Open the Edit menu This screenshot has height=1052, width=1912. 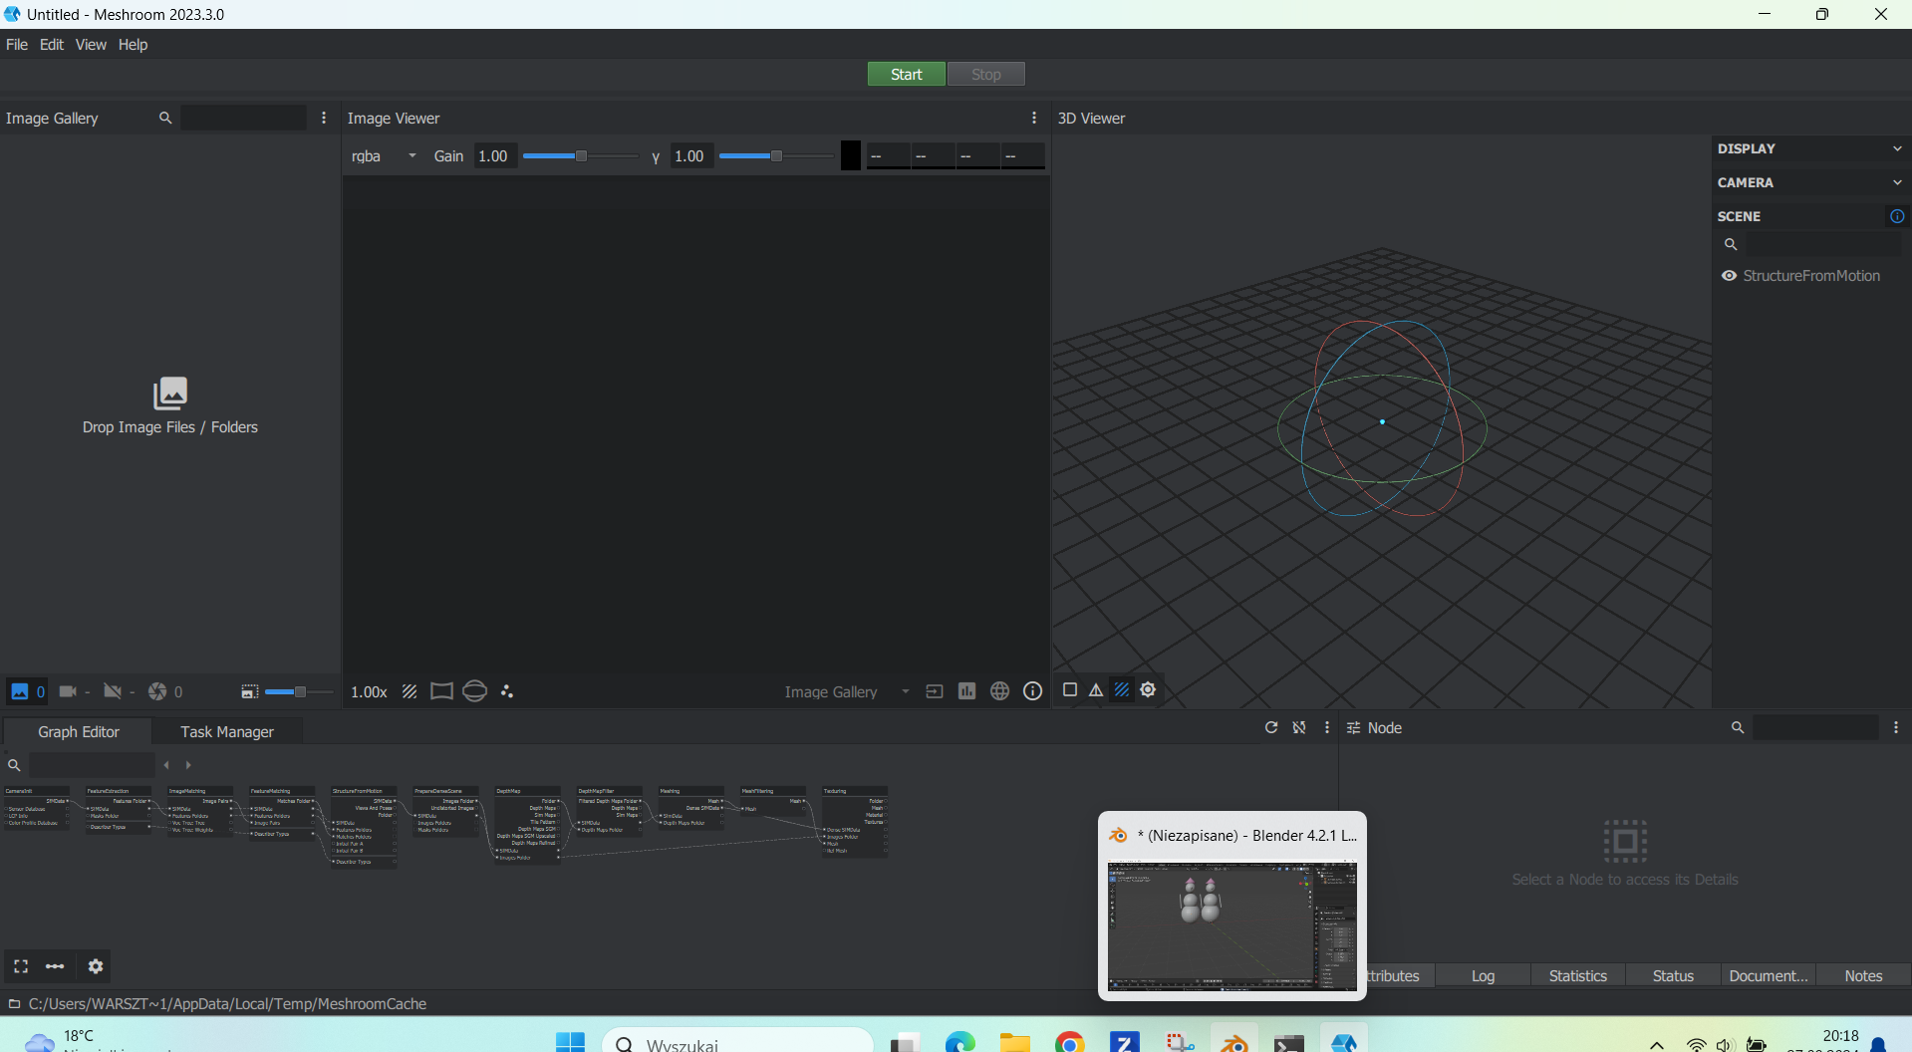tap(52, 45)
